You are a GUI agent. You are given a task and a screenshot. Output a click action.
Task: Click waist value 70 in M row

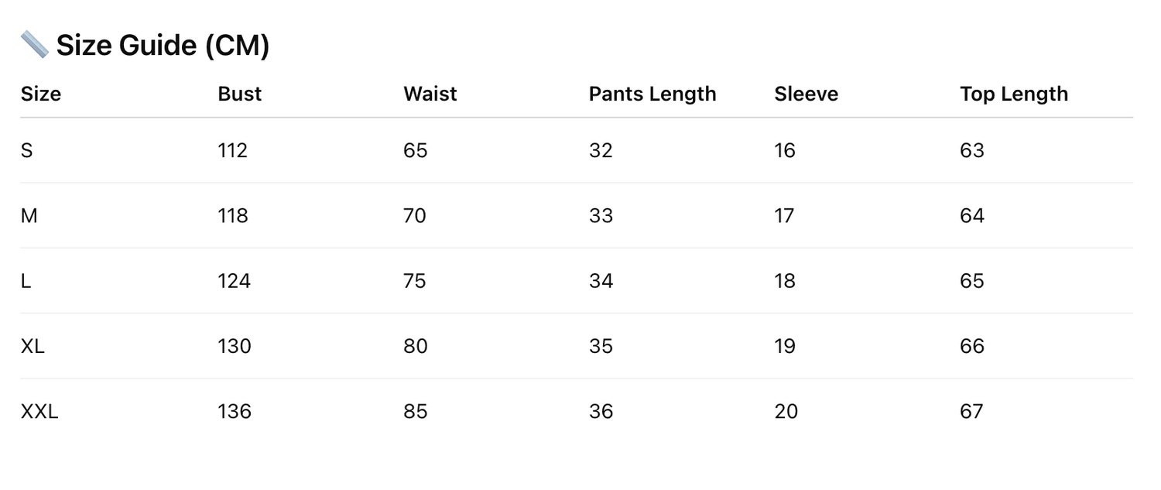coord(415,216)
